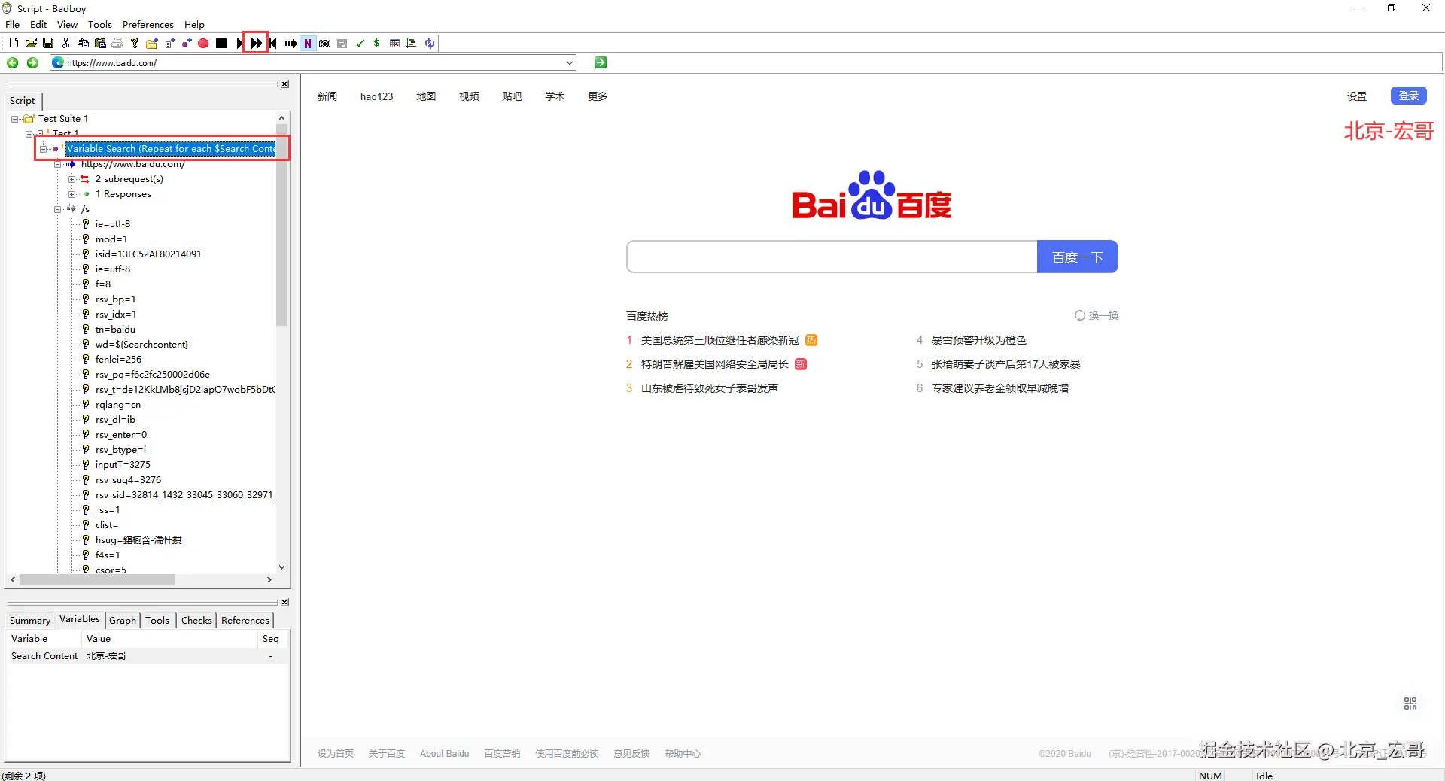Click the grey form populator toolbar icon
Screen dimensions: 1445x781
[x=342, y=43]
